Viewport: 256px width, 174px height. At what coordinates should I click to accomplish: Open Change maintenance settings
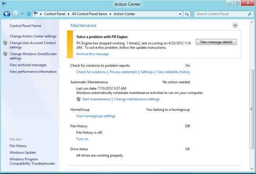point(137,99)
